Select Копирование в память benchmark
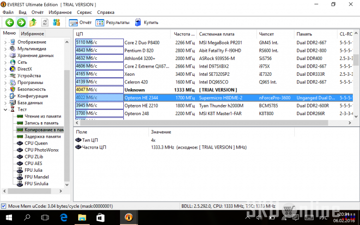The height and width of the screenshot is (225, 360). (x=44, y=130)
